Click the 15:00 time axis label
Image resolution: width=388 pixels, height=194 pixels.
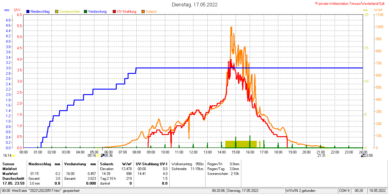[236, 152]
